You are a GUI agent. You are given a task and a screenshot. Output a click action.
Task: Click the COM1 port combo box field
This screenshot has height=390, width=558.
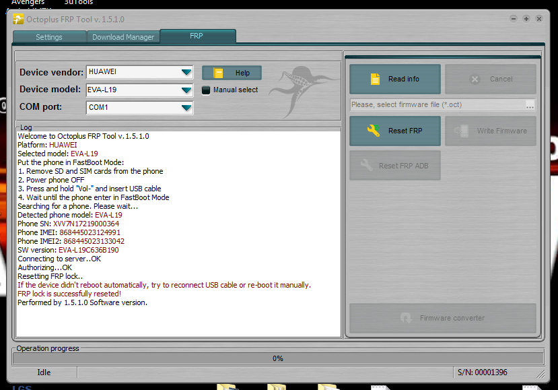tap(139, 108)
